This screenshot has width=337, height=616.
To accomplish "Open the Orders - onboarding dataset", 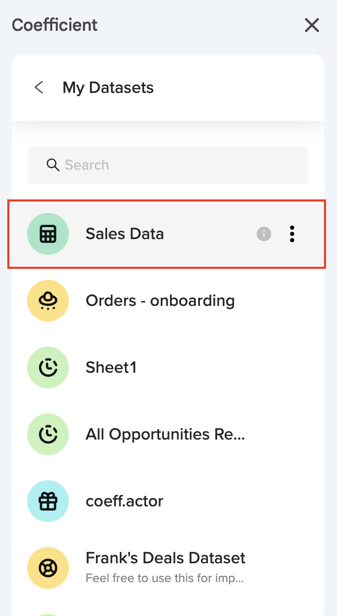I will [160, 301].
